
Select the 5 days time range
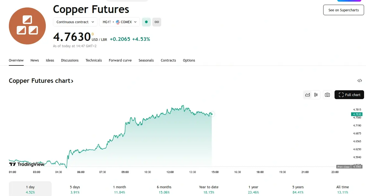[x=75, y=189]
